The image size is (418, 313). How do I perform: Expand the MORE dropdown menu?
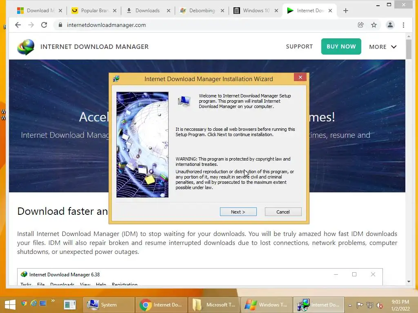tap(383, 47)
